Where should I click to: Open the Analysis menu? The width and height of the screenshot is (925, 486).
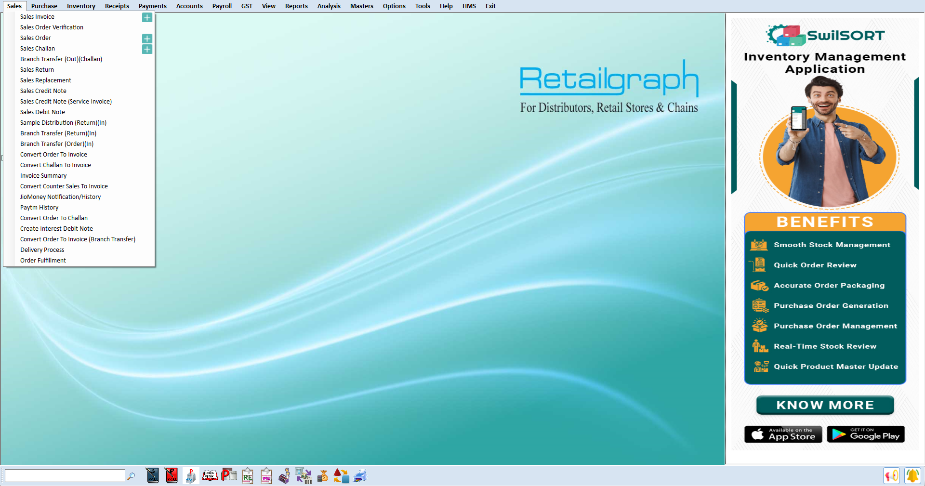tap(329, 6)
